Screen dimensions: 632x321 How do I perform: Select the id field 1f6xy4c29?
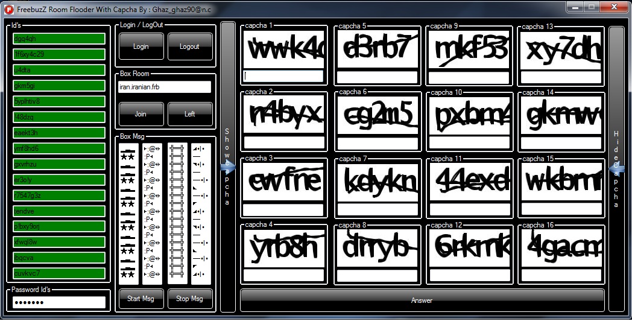59,54
